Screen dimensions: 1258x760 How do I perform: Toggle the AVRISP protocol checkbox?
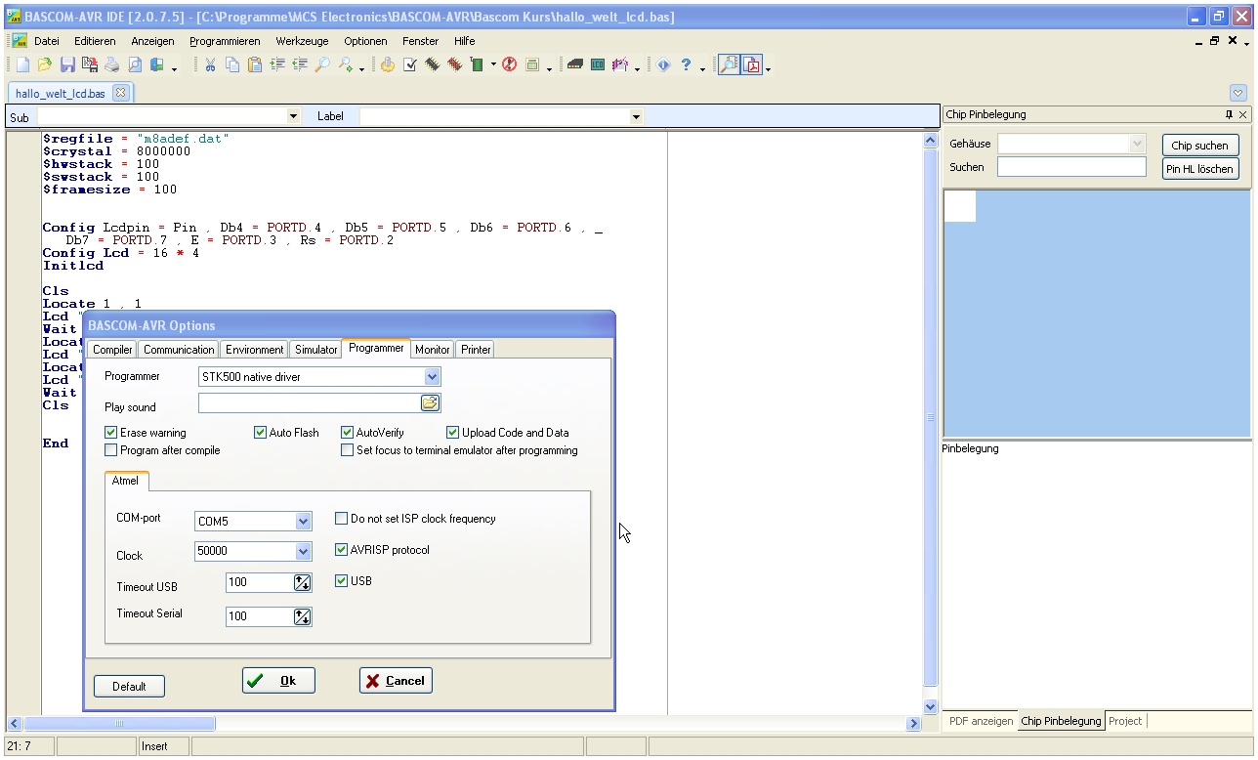click(x=341, y=550)
